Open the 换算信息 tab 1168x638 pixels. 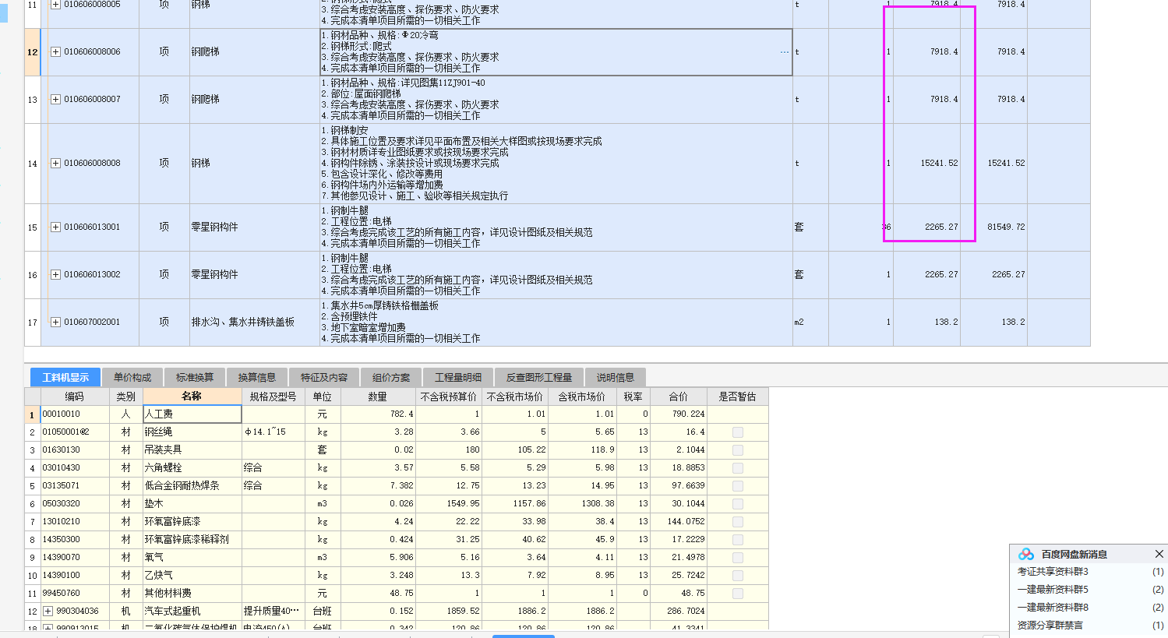point(257,378)
